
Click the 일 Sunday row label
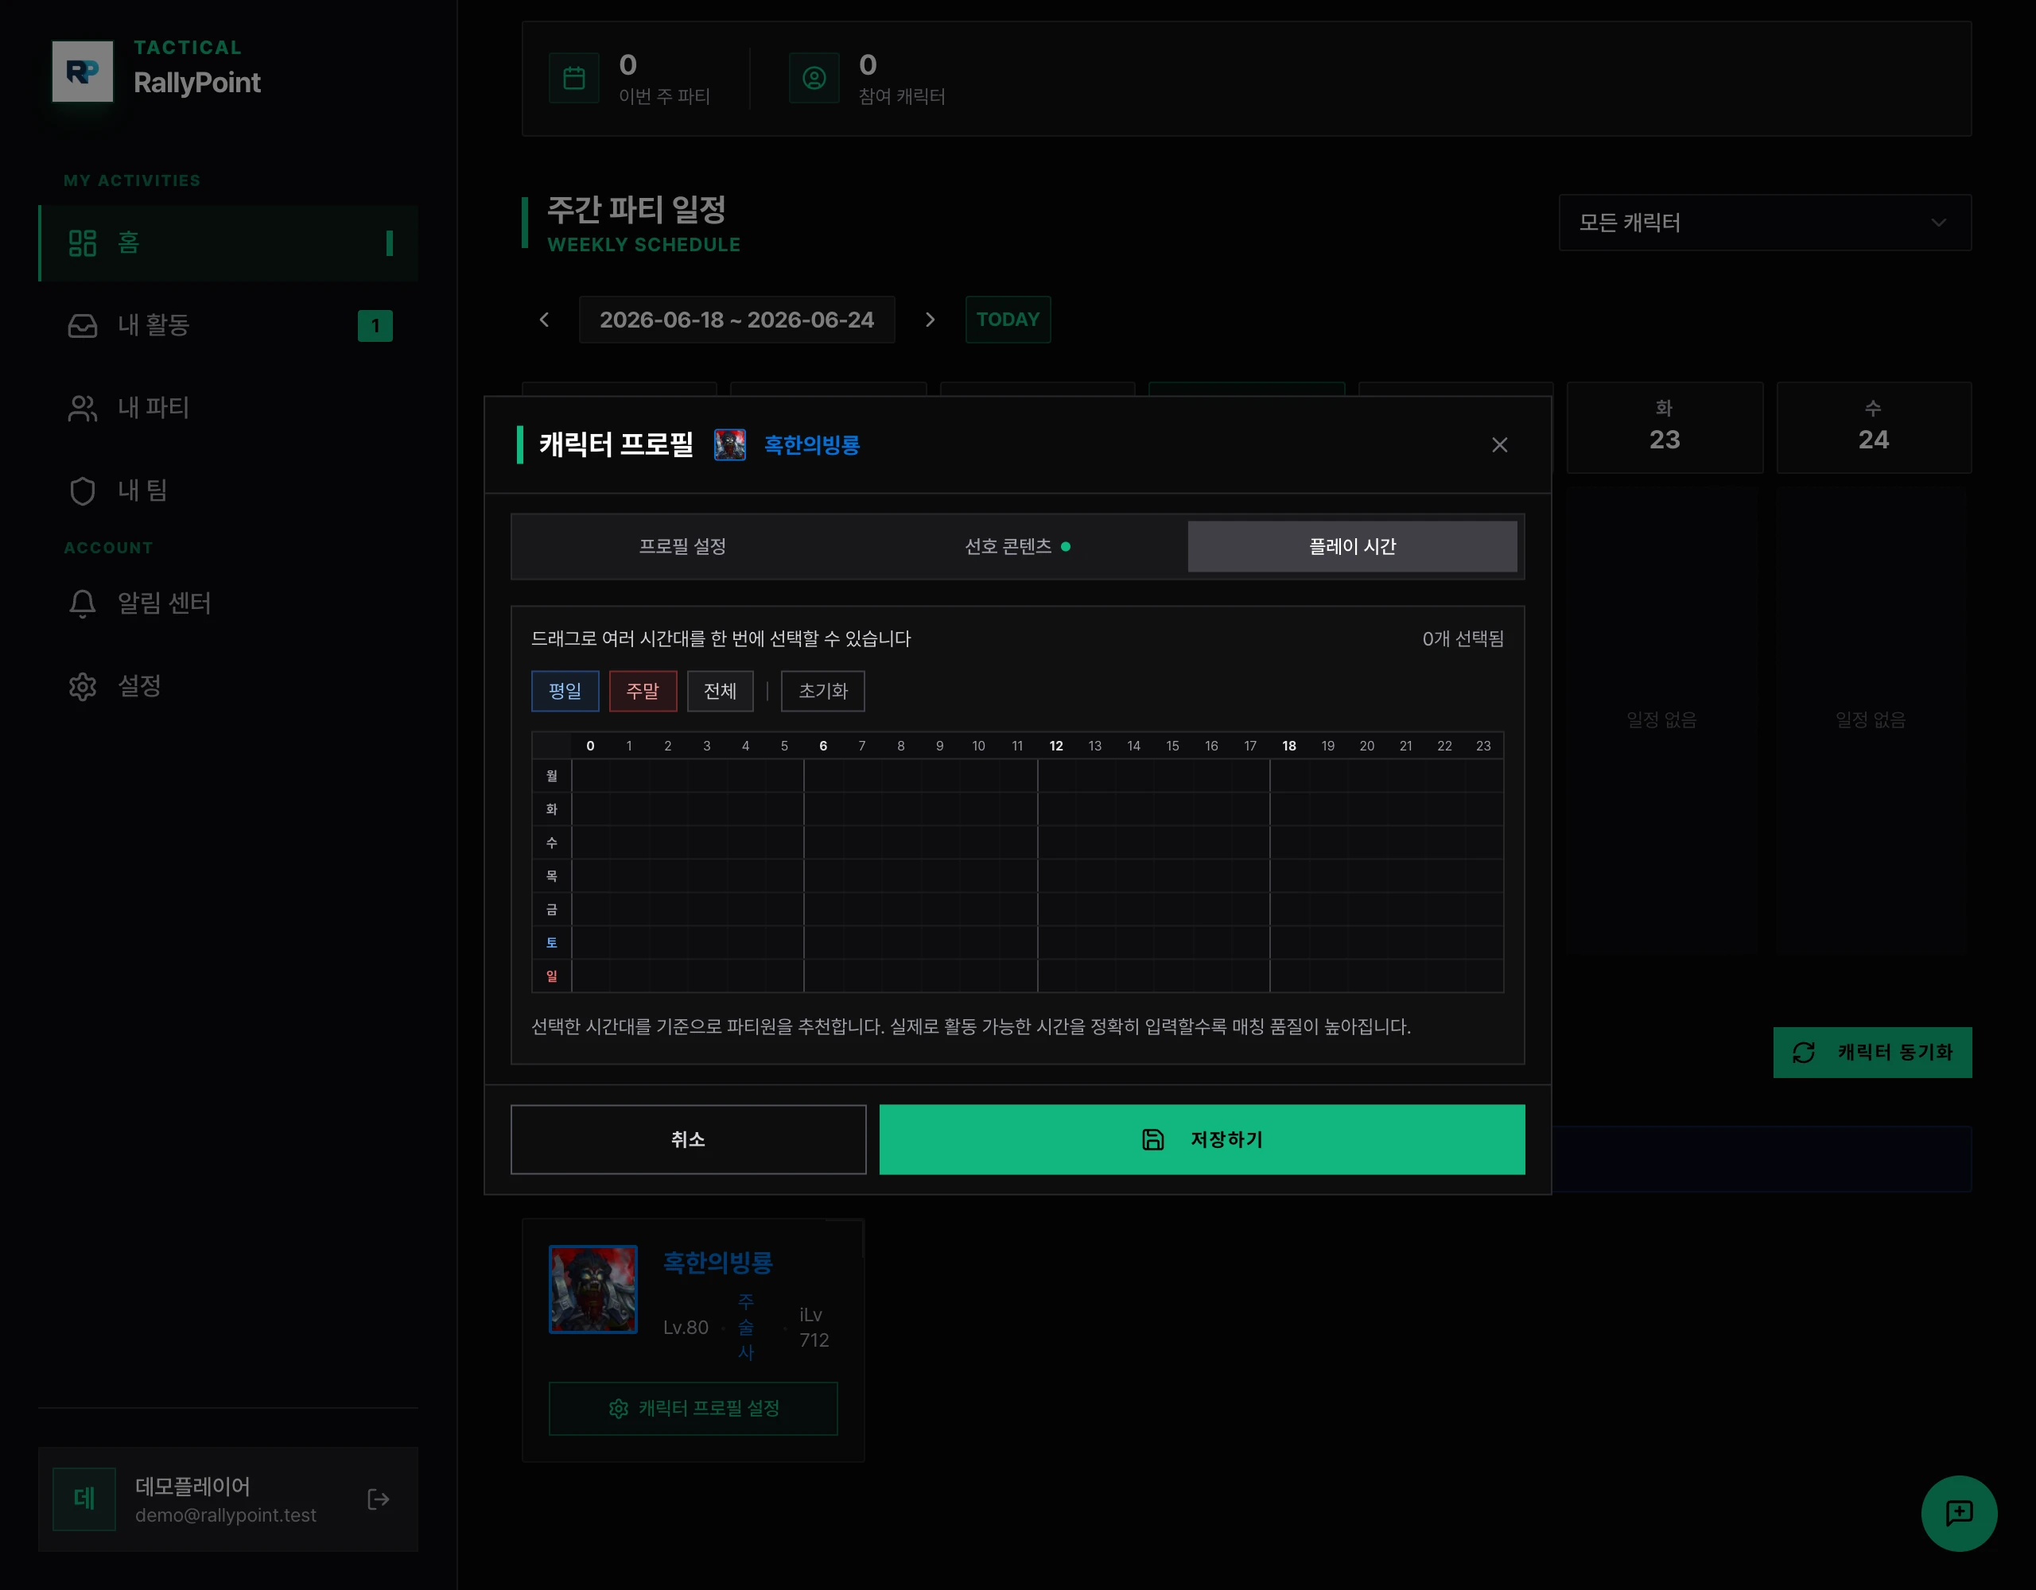pos(552,975)
